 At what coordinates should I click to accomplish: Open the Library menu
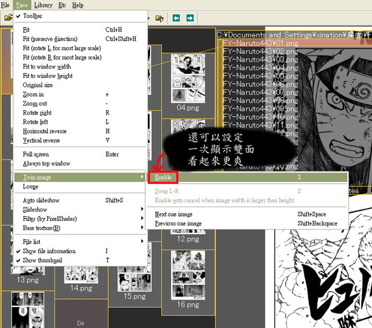tap(43, 5)
